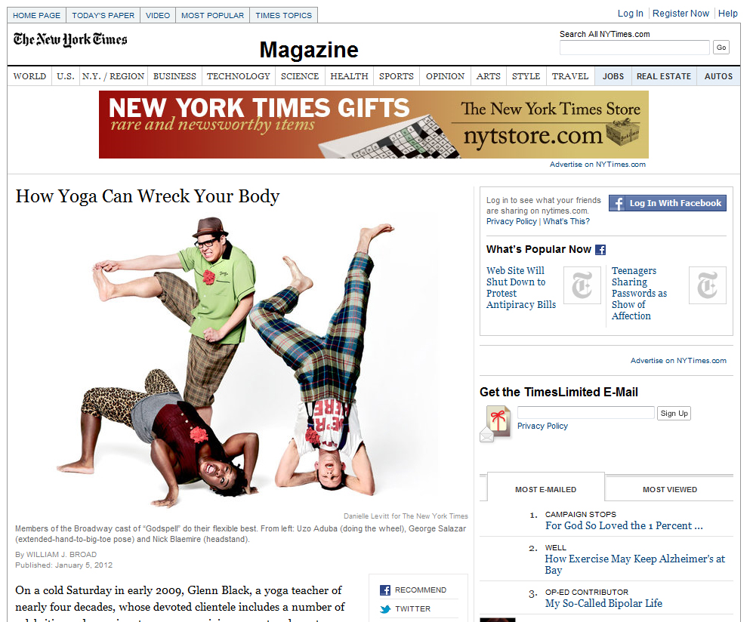Click the Times thumbnail beside Teenagers Sharing Passwords
753x622 pixels.
[708, 285]
